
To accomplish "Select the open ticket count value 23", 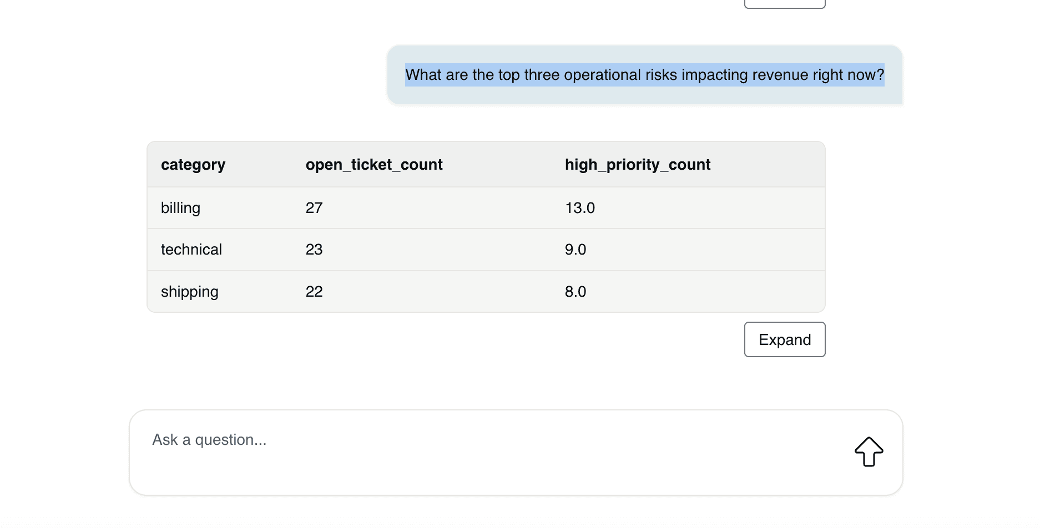I will coord(314,250).
